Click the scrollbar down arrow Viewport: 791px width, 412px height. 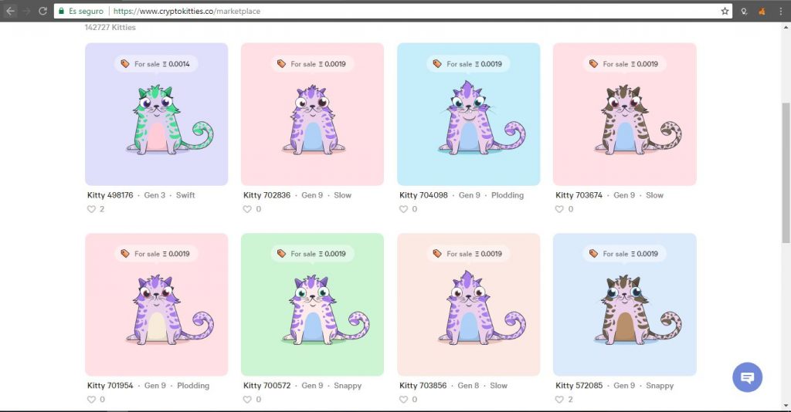click(786, 406)
